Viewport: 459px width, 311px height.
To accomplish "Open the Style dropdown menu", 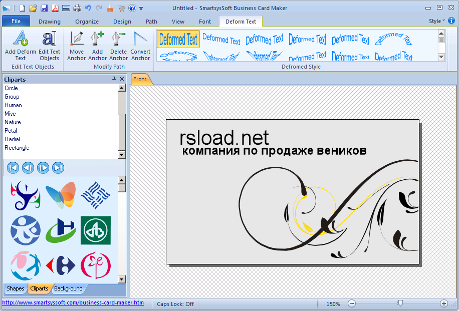I will pyautogui.click(x=436, y=21).
